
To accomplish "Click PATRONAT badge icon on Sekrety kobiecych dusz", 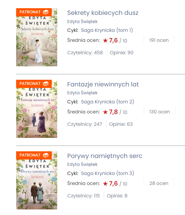I will (46, 12).
